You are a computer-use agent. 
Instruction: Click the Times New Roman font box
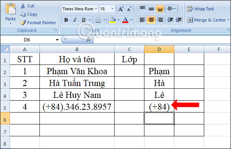(x=78, y=9)
